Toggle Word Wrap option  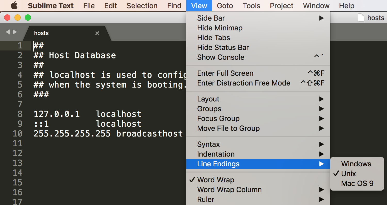pyautogui.click(x=258, y=180)
